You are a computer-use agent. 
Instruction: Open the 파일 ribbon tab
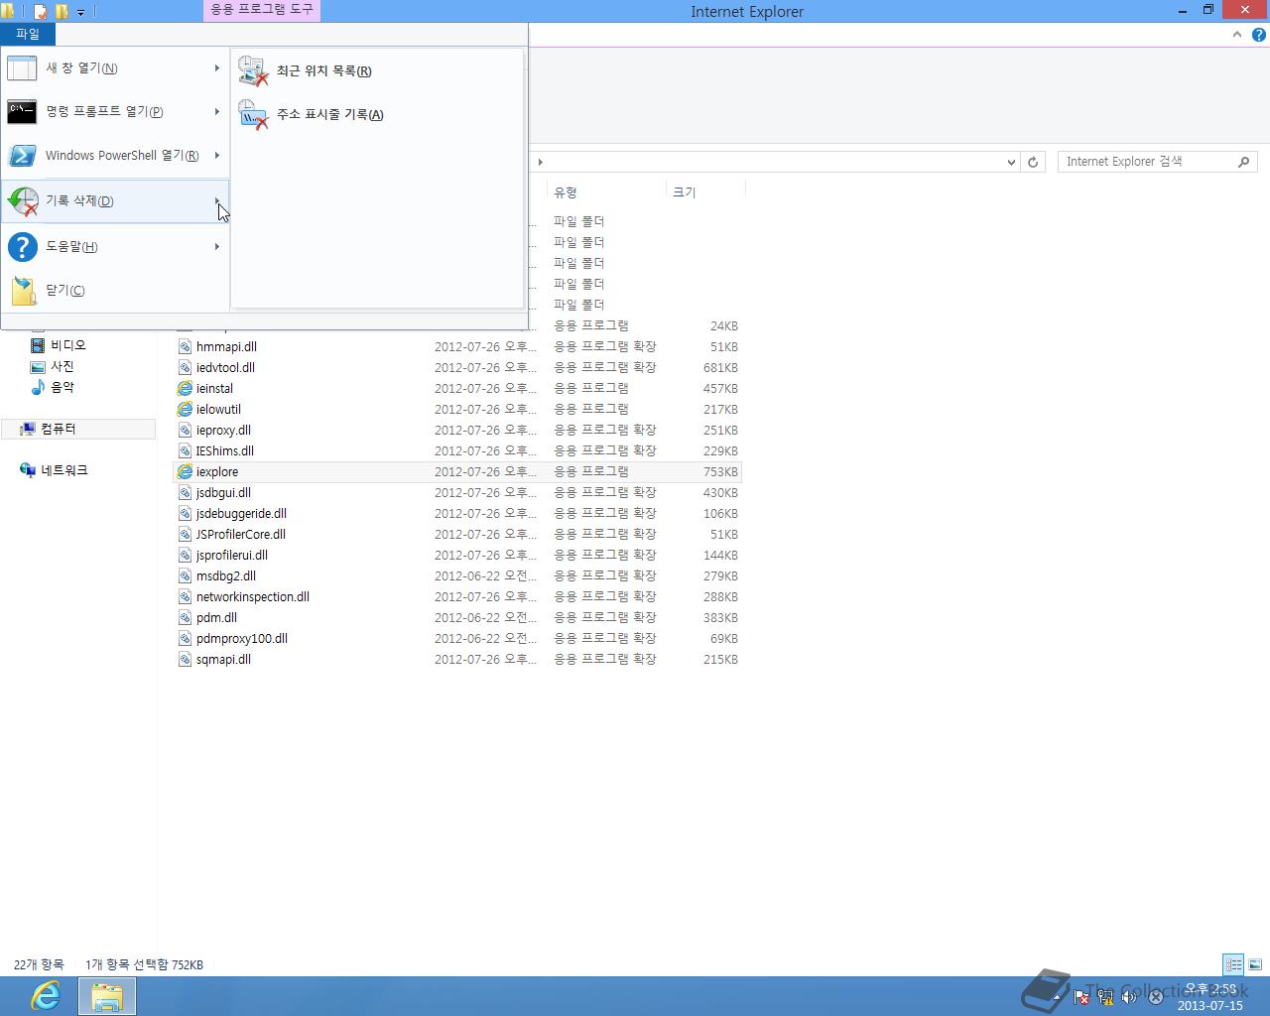point(28,34)
